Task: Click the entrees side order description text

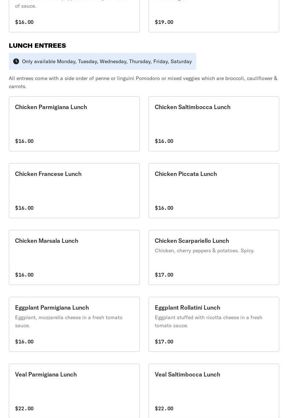Action: tap(143, 82)
